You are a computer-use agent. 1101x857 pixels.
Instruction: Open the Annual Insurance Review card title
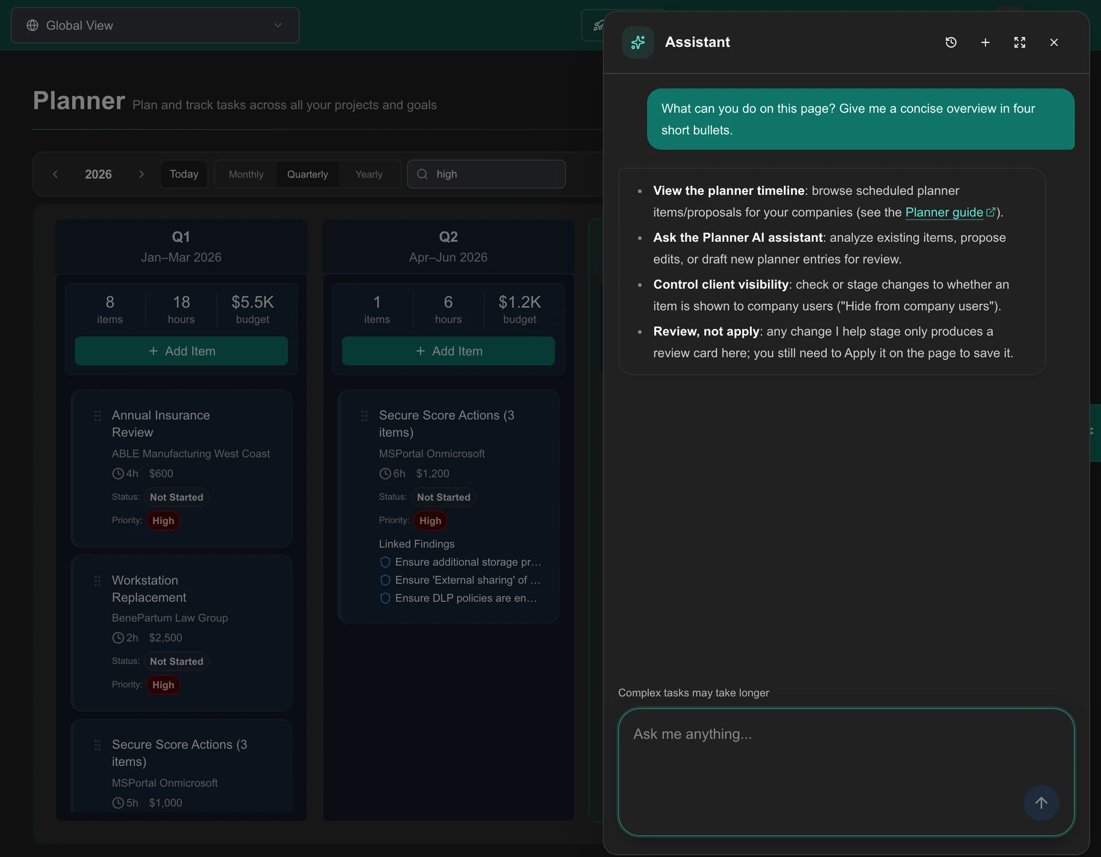[161, 424]
